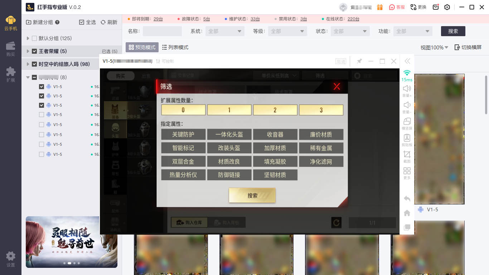Uncheck the 王者荣耀 group checkbox
This screenshot has height=275, width=489.
[x=34, y=51]
